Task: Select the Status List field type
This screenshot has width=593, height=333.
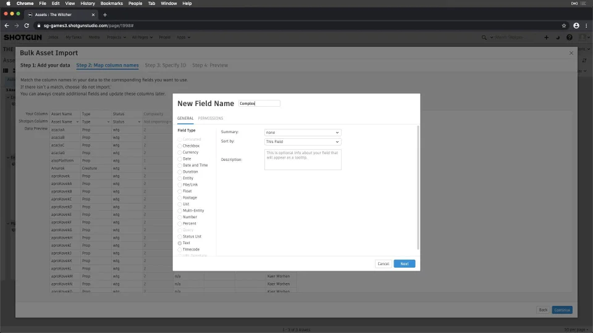Action: (x=180, y=237)
